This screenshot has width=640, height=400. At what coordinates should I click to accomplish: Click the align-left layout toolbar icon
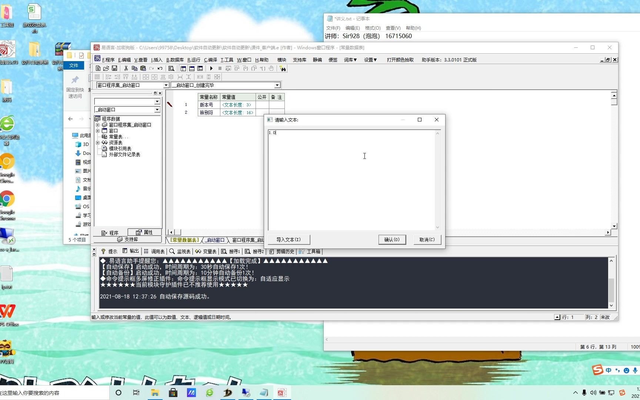click(x=109, y=77)
